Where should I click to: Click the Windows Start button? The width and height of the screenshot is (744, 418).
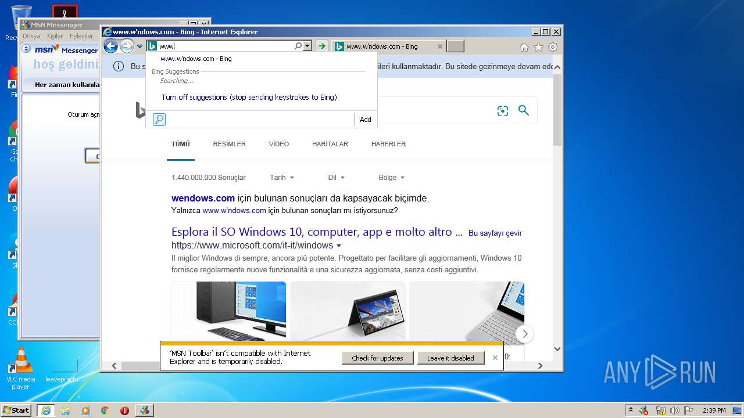(16, 410)
